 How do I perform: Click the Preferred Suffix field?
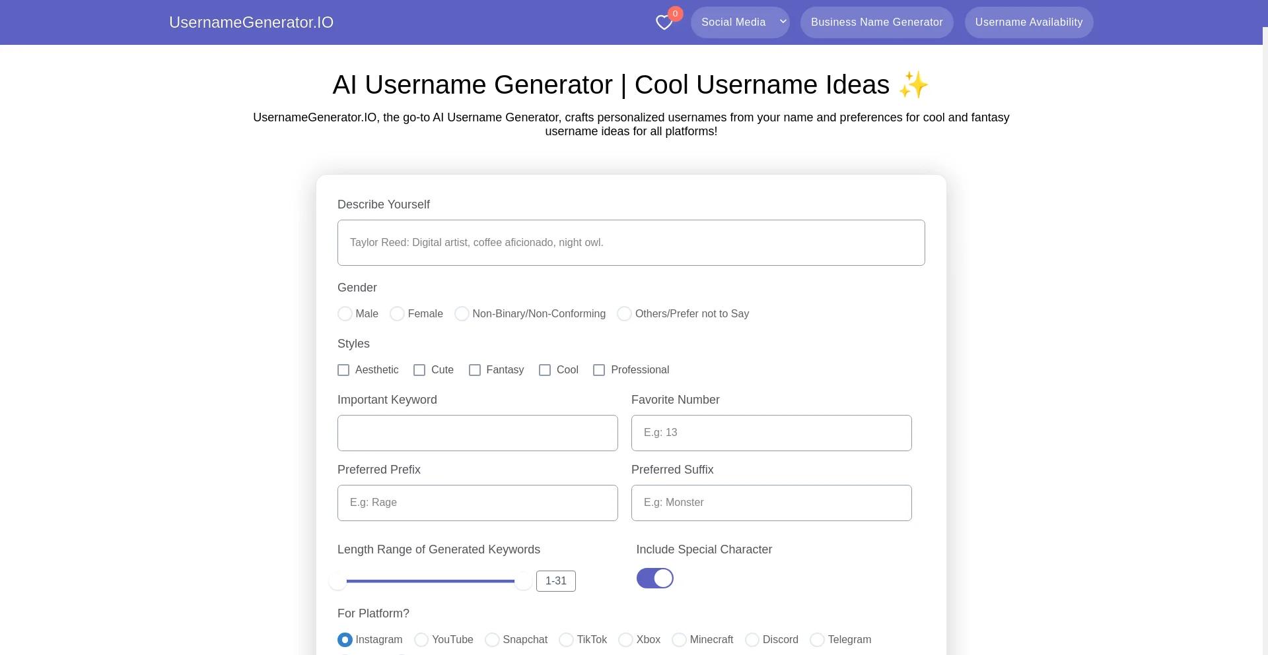pyautogui.click(x=771, y=503)
